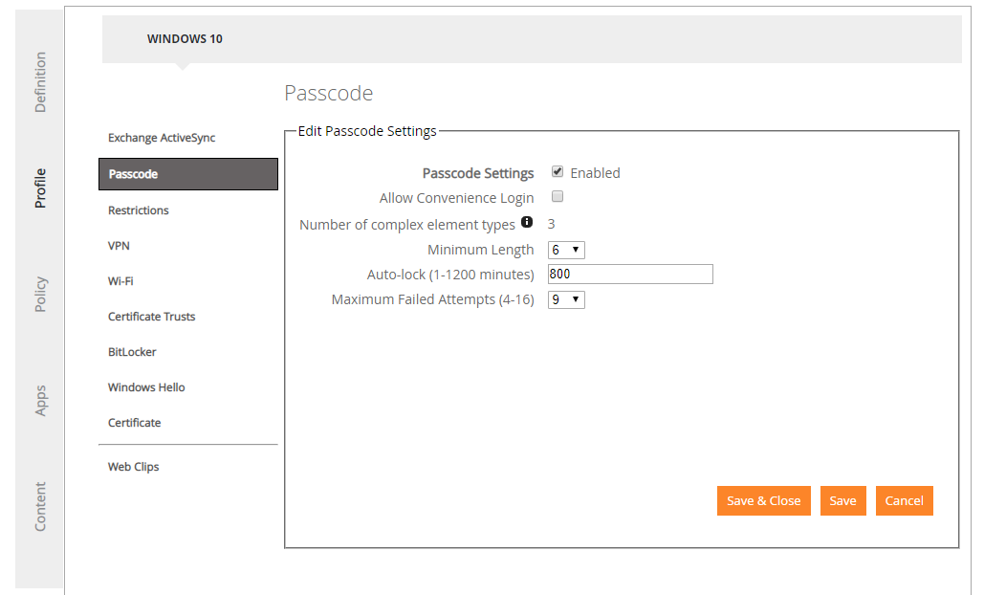The width and height of the screenshot is (984, 595).
Task: Switch to the Policy vertical tab
Action: [x=40, y=295]
